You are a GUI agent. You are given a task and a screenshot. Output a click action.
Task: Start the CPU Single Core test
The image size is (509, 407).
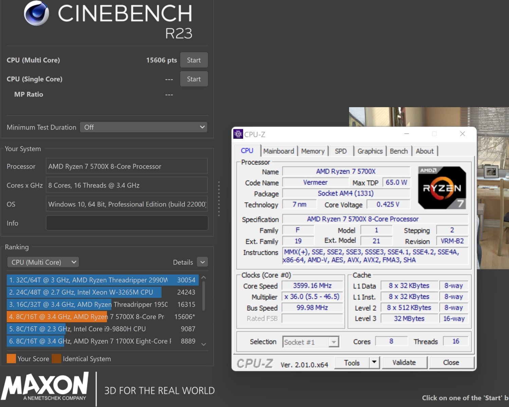(x=194, y=79)
